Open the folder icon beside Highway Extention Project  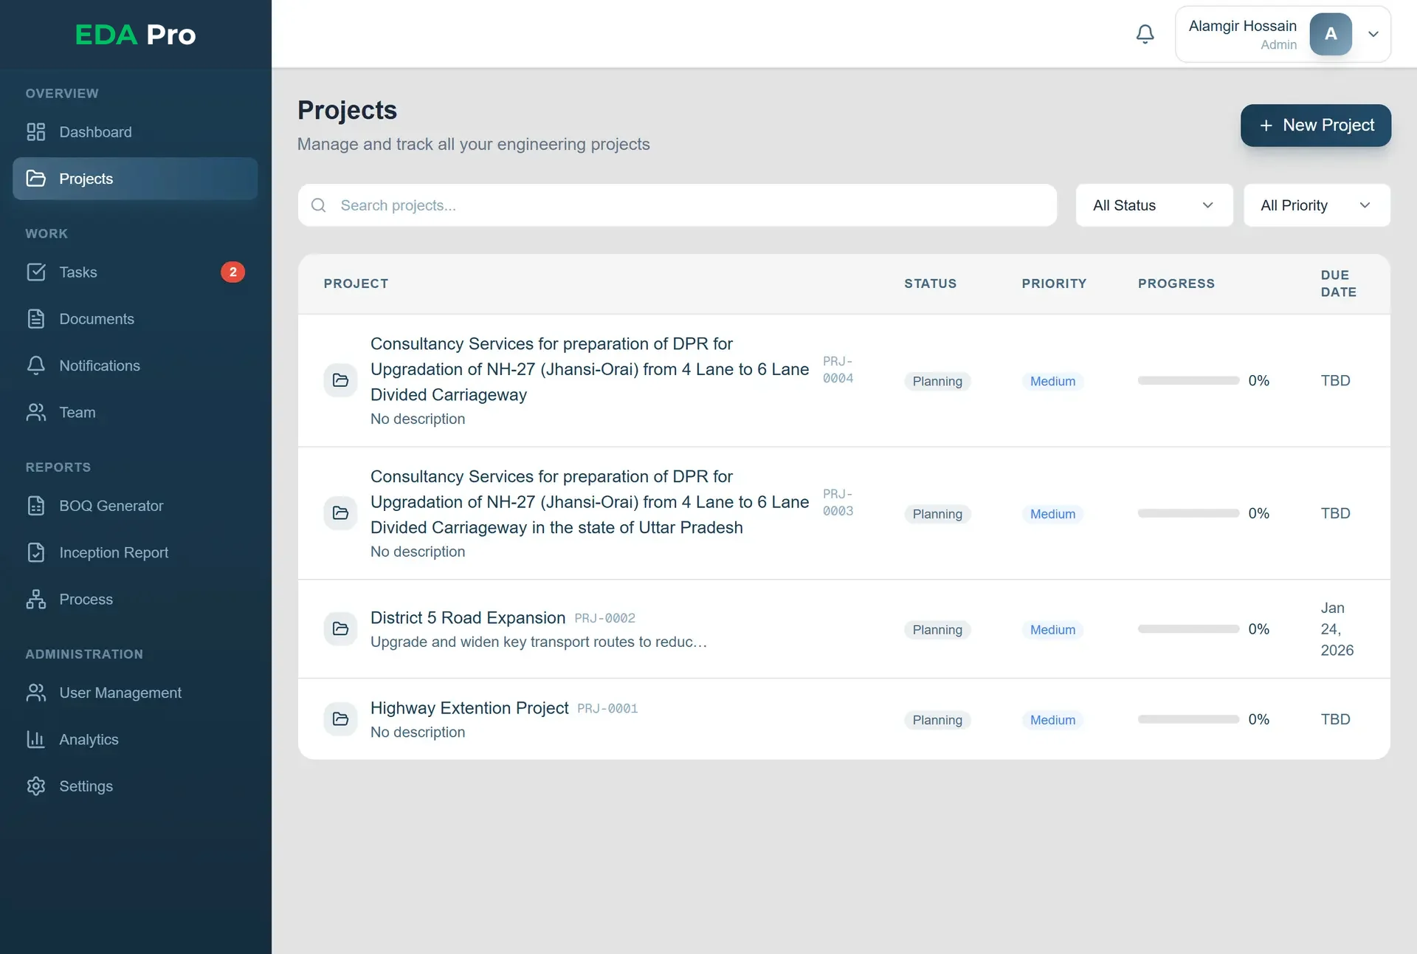click(x=340, y=718)
